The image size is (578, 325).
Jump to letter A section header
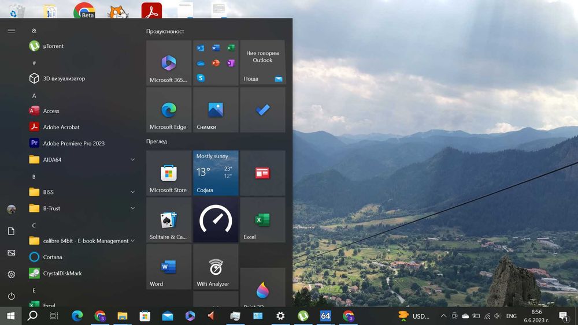coord(34,95)
